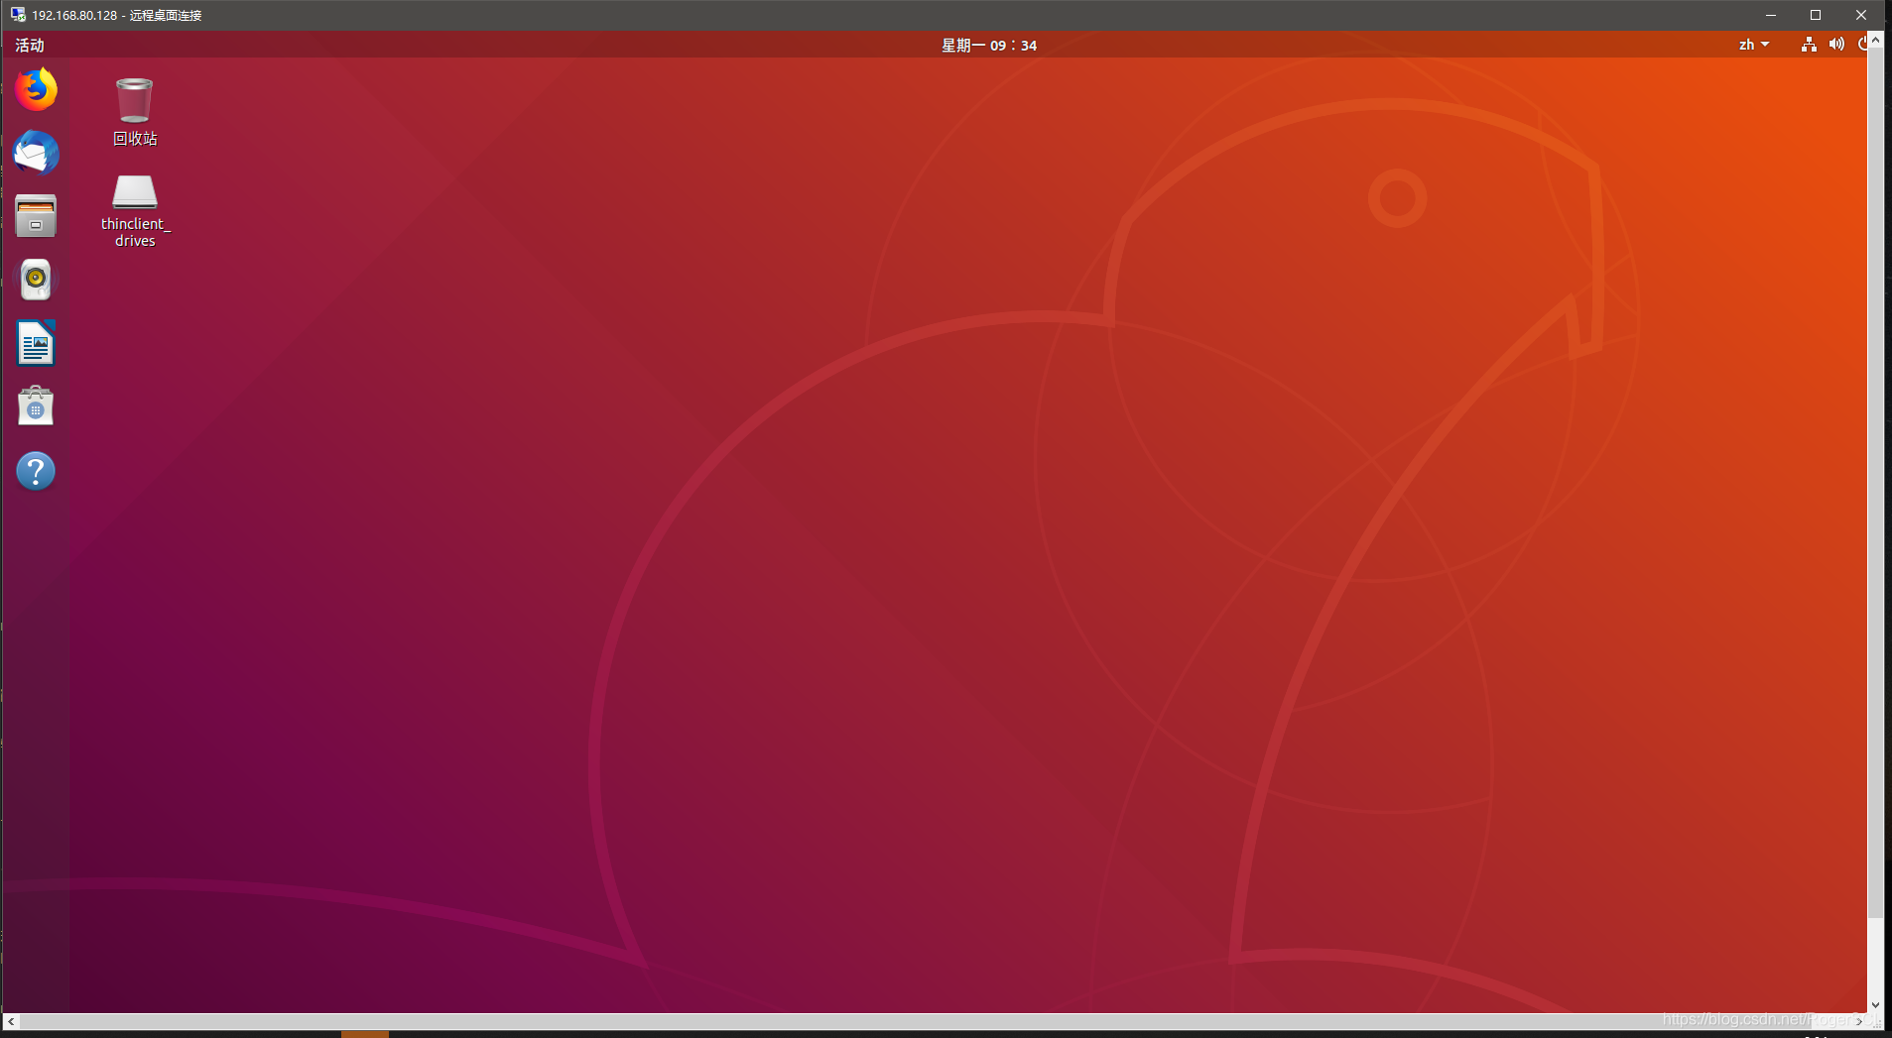
Task: Maximize the remote desktop connection window
Action: 1816,15
